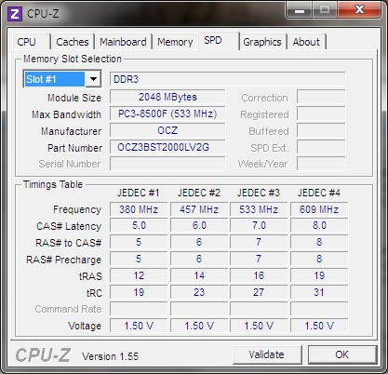Viewport: 388px width, 374px height.
Task: Click the Validate button
Action: point(267,354)
